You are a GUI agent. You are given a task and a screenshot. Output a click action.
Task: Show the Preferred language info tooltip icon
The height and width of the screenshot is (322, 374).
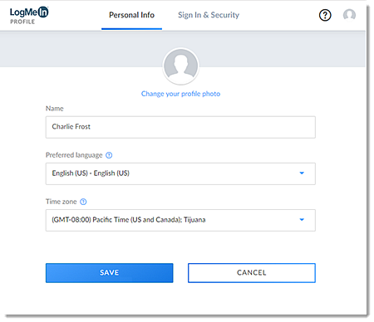pyautogui.click(x=109, y=155)
